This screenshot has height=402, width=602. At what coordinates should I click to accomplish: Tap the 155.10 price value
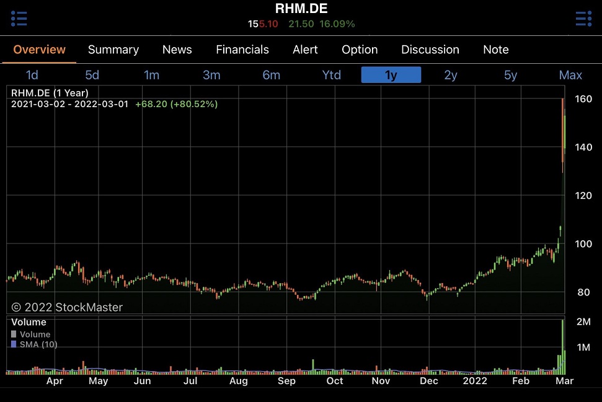coord(263,24)
